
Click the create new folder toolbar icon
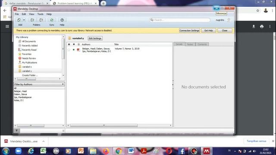click(x=32, y=20)
